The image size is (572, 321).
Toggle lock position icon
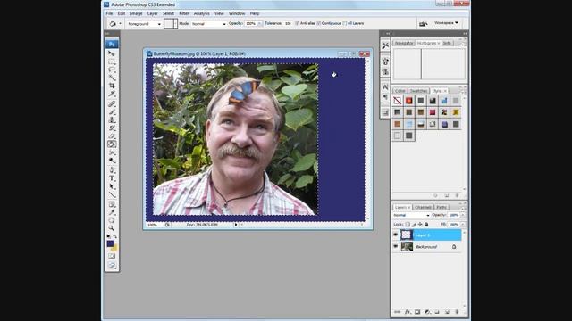click(420, 225)
